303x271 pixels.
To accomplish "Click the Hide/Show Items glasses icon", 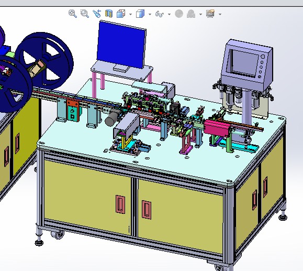I will tap(160, 14).
